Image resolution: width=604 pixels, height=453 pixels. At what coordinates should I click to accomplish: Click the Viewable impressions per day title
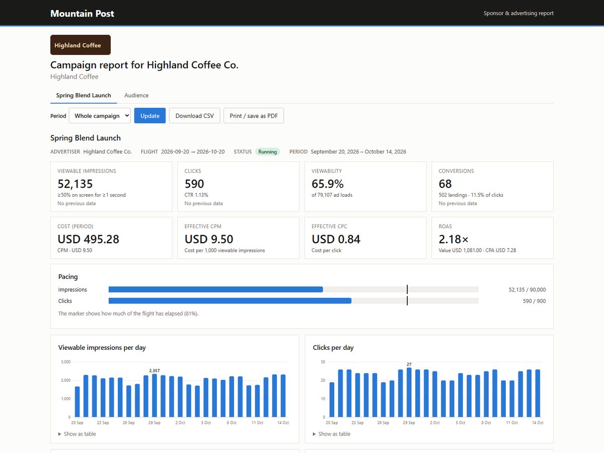click(102, 347)
